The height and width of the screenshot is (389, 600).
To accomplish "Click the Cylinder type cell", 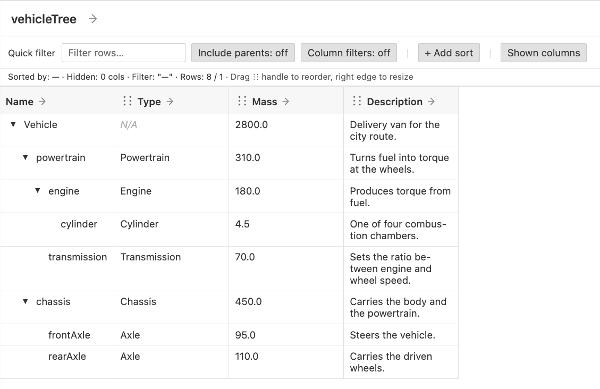I will coord(139,224).
